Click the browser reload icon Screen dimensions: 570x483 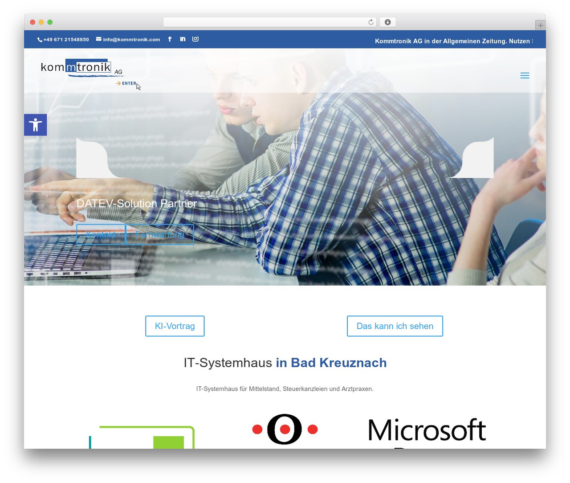pos(371,22)
